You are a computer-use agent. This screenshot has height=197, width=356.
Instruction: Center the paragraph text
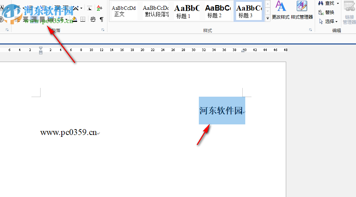point(26,19)
